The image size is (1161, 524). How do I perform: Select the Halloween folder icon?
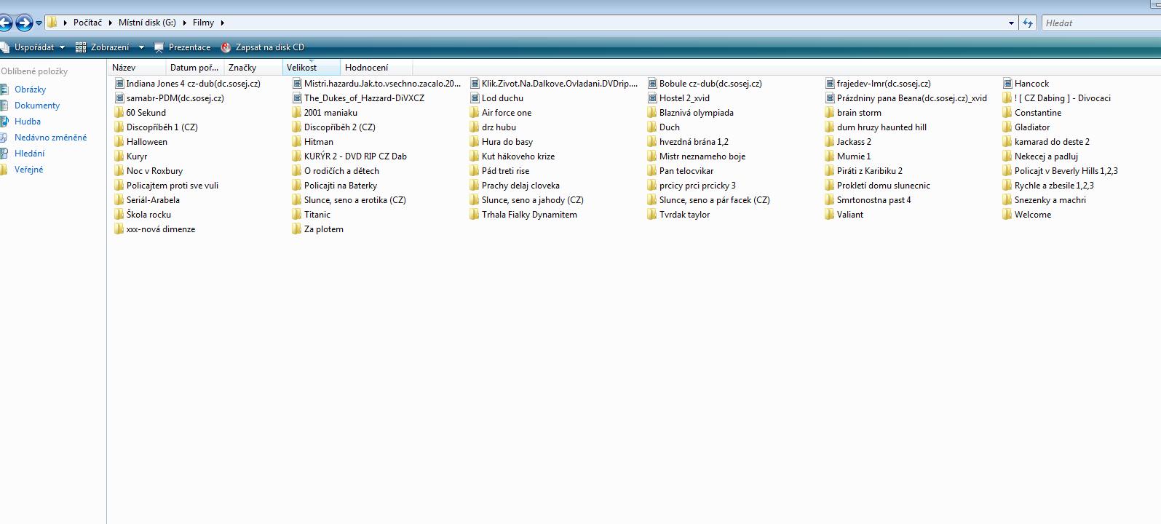(x=119, y=142)
